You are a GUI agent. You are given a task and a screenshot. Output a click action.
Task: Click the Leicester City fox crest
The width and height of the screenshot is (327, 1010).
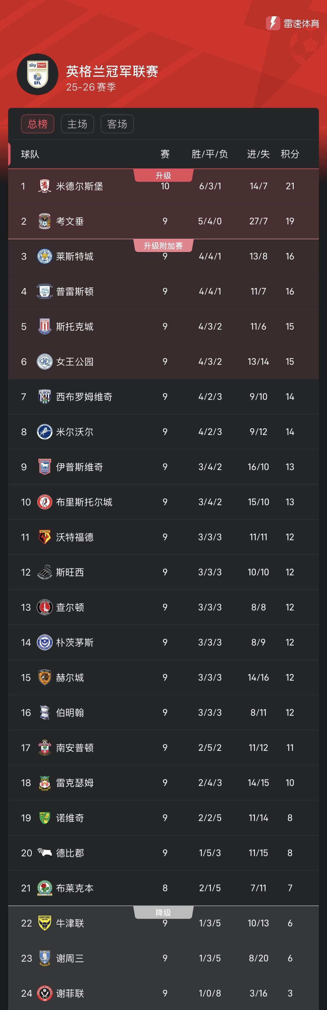[45, 256]
